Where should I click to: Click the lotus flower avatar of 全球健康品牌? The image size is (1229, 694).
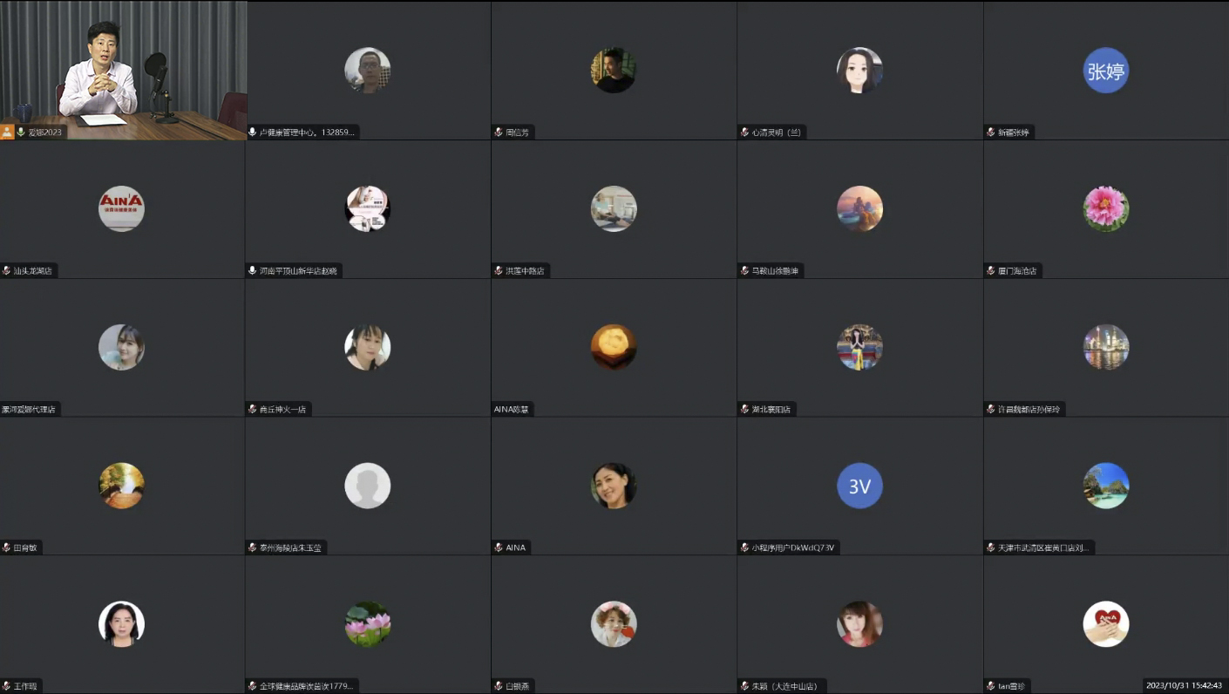point(367,624)
